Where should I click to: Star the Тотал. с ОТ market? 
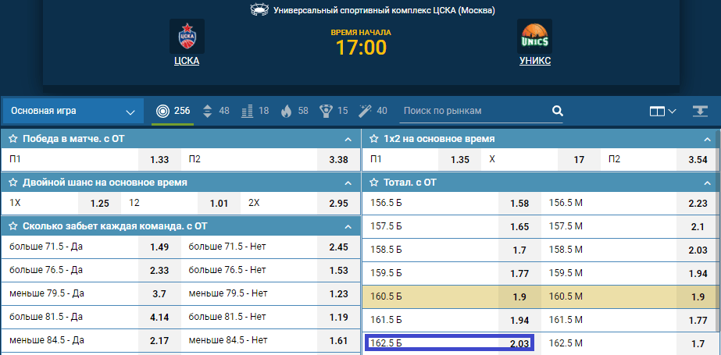[x=374, y=183]
